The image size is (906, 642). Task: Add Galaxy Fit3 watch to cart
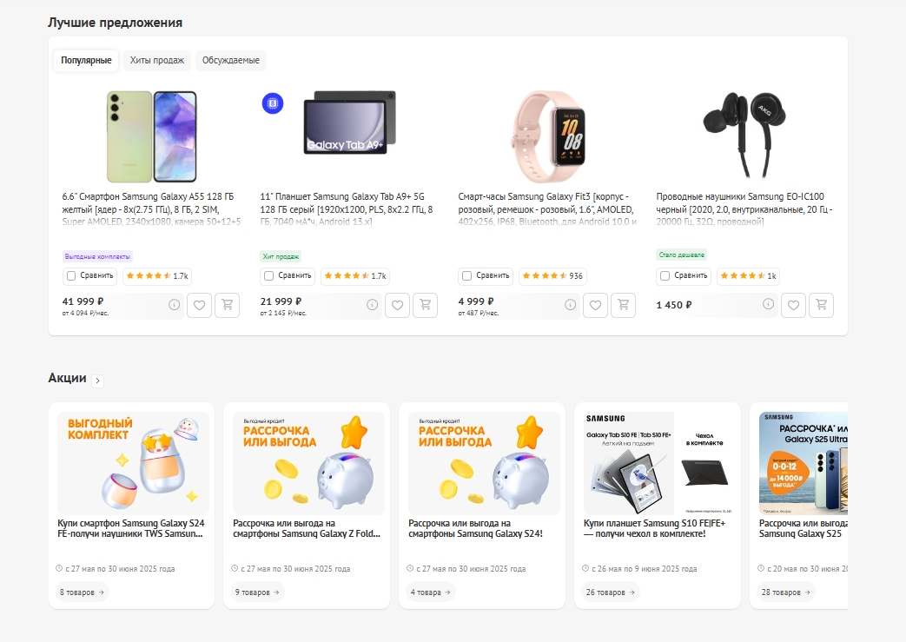pos(624,306)
